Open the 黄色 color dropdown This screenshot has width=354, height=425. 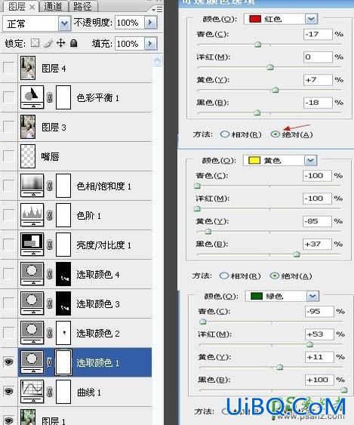310,161
